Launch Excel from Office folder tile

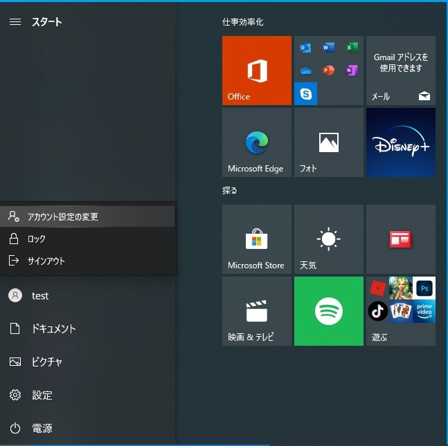coord(352,48)
